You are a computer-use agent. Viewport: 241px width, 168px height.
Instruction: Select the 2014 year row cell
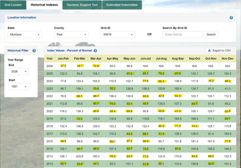click(x=50, y=156)
